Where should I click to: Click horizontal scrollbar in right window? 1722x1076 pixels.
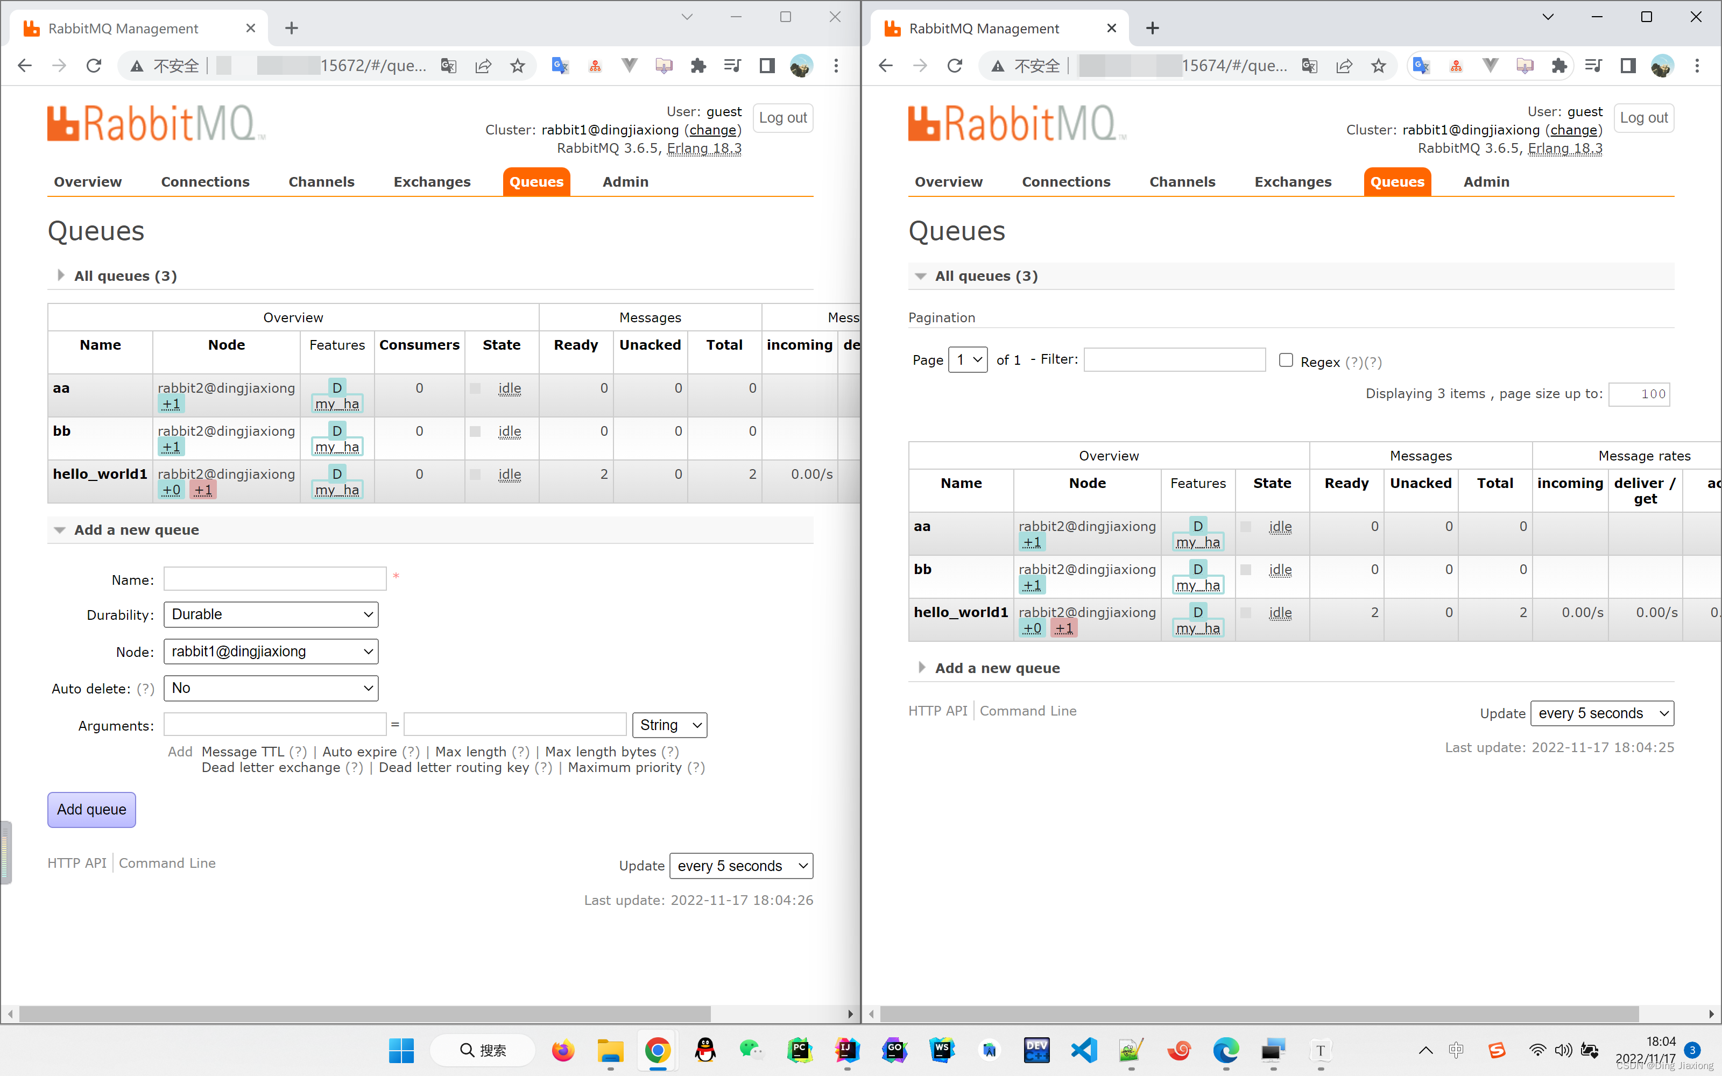pos(1259,1014)
